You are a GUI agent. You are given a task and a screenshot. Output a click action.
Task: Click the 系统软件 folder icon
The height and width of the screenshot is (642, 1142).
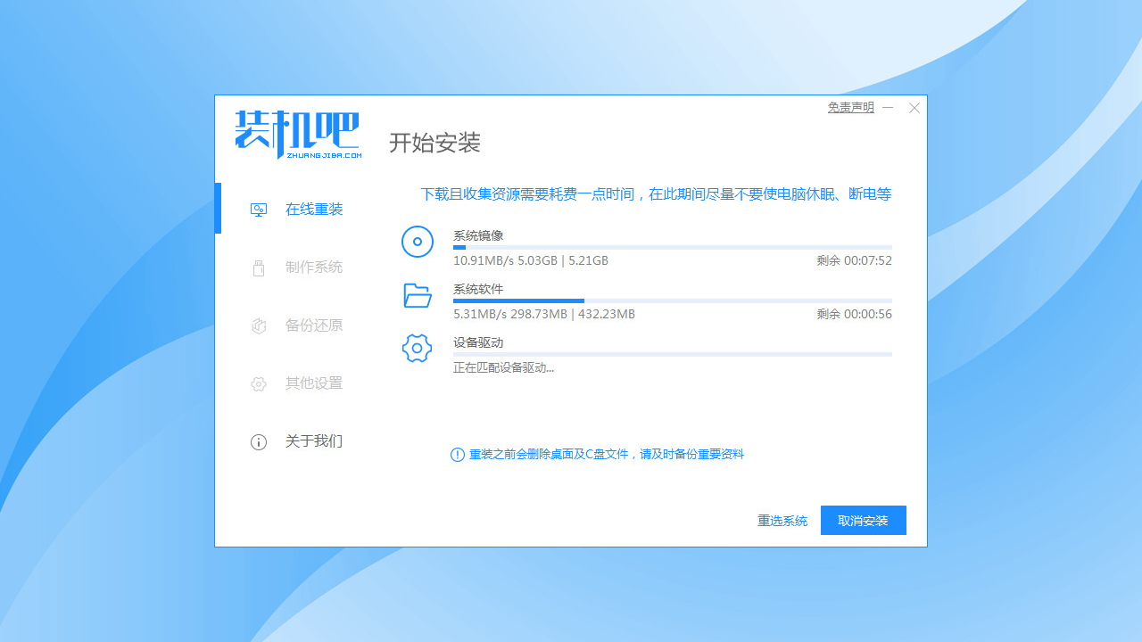(x=417, y=294)
